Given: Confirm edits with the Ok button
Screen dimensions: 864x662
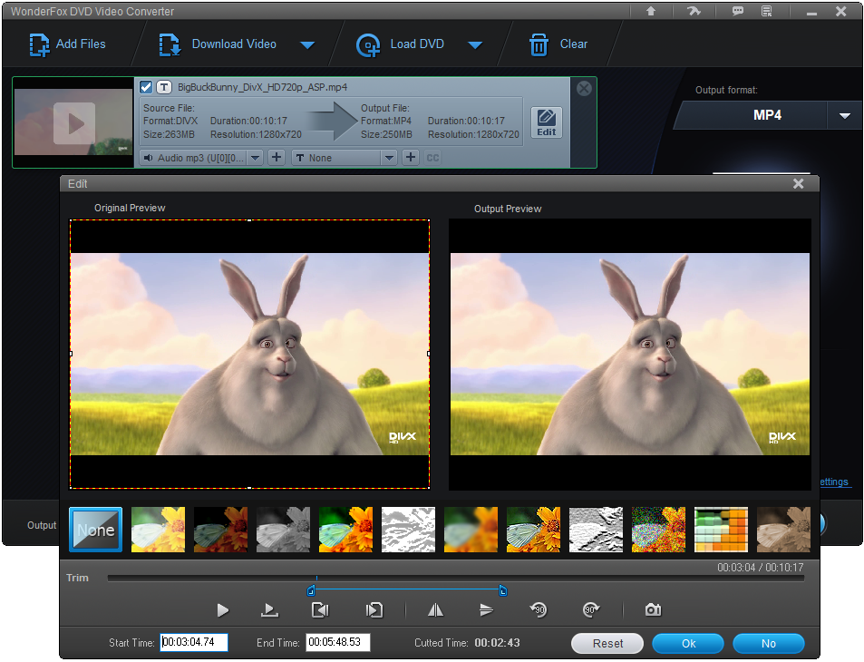Looking at the screenshot, I should point(687,643).
